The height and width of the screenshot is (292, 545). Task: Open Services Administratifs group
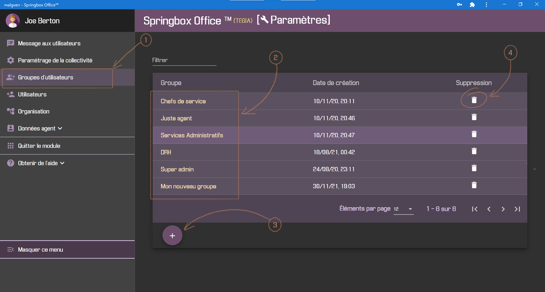click(x=192, y=135)
